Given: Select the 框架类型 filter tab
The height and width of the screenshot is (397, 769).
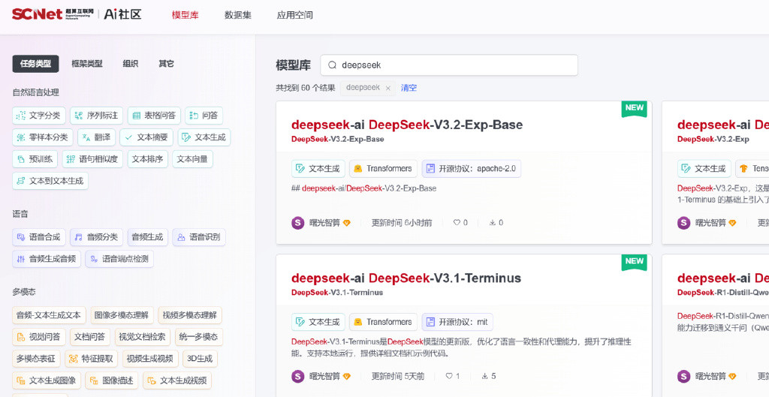Looking at the screenshot, I should [87, 64].
